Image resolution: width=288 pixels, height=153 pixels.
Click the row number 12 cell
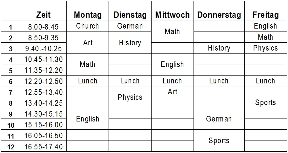[x=11, y=146]
